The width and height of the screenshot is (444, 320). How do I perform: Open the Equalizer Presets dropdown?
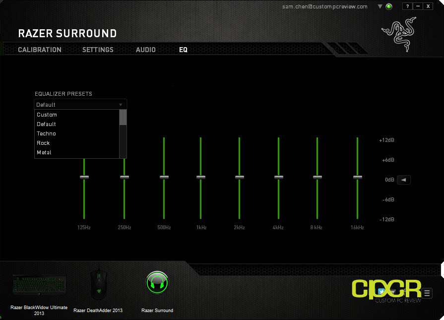click(x=80, y=105)
